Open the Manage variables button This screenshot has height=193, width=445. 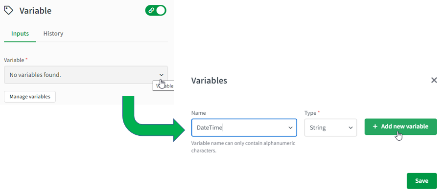pos(30,97)
